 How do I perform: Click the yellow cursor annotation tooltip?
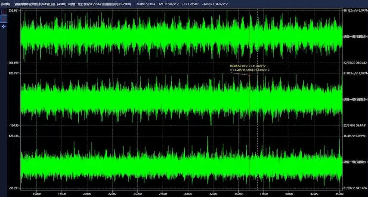pyautogui.click(x=250, y=68)
